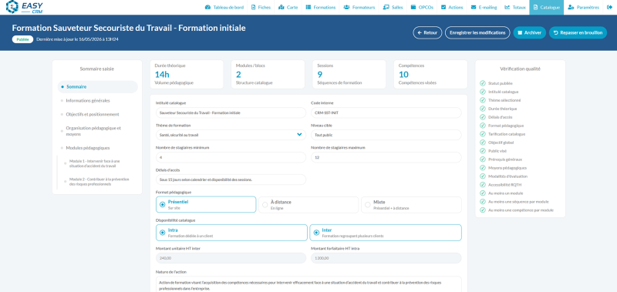Viewport: 617px width, 292px height.
Task: Click the check icon next to Intitulé catalogue
Action: point(483,92)
